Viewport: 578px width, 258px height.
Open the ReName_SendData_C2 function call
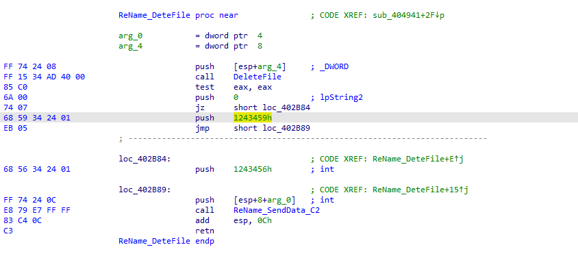(277, 210)
